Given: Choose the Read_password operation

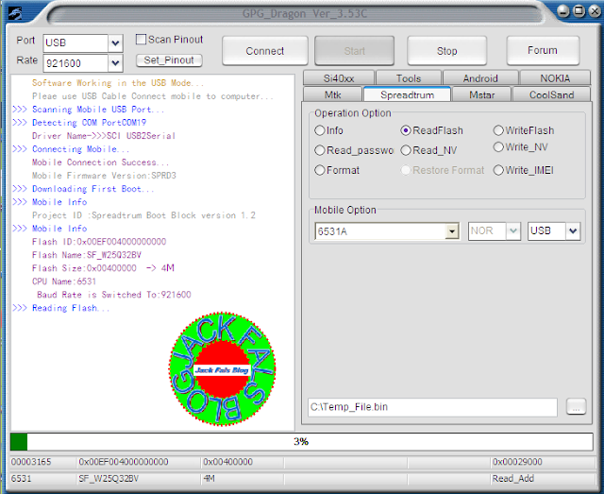Looking at the screenshot, I should [x=319, y=150].
